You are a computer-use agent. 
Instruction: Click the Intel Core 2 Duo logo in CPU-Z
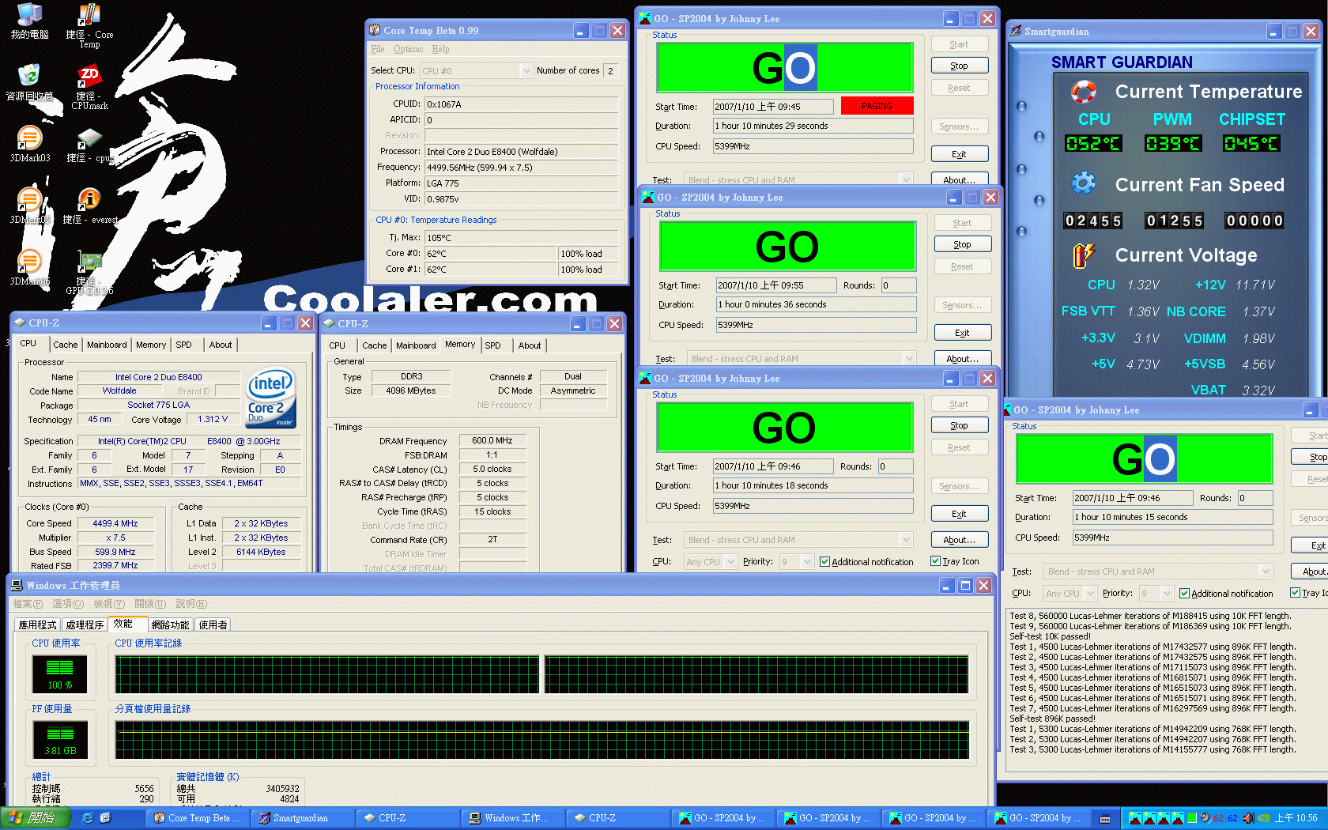[x=271, y=398]
